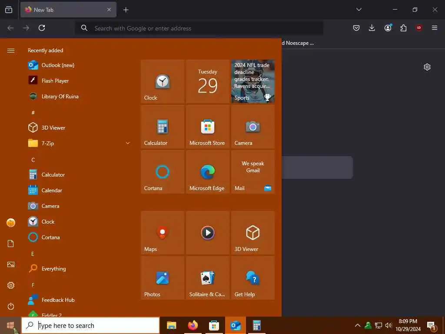Select the New Tab tab in Firefox
Image resolution: width=445 pixels, height=334 pixels.
68,10
